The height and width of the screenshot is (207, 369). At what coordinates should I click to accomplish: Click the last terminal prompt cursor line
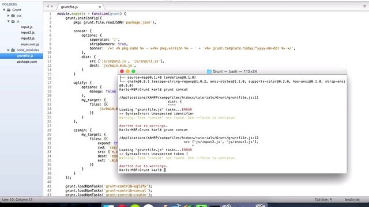[x=142, y=170]
